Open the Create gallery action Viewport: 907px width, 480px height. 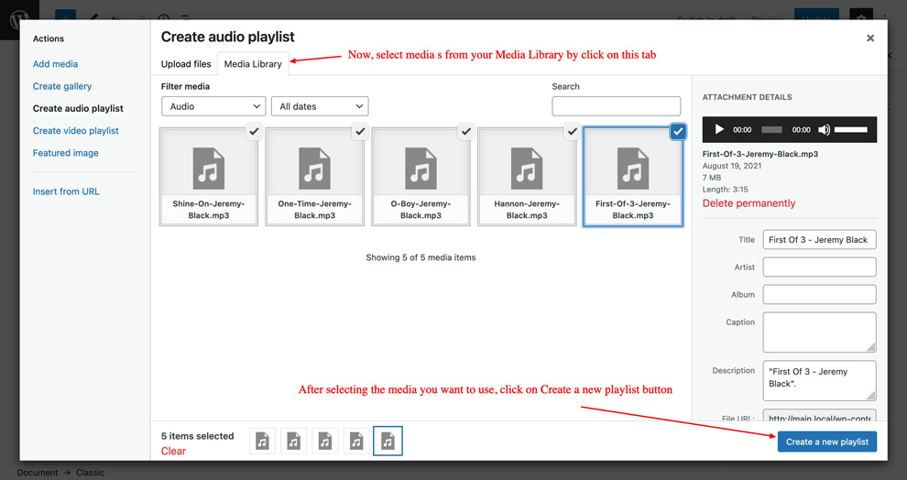[x=62, y=86]
